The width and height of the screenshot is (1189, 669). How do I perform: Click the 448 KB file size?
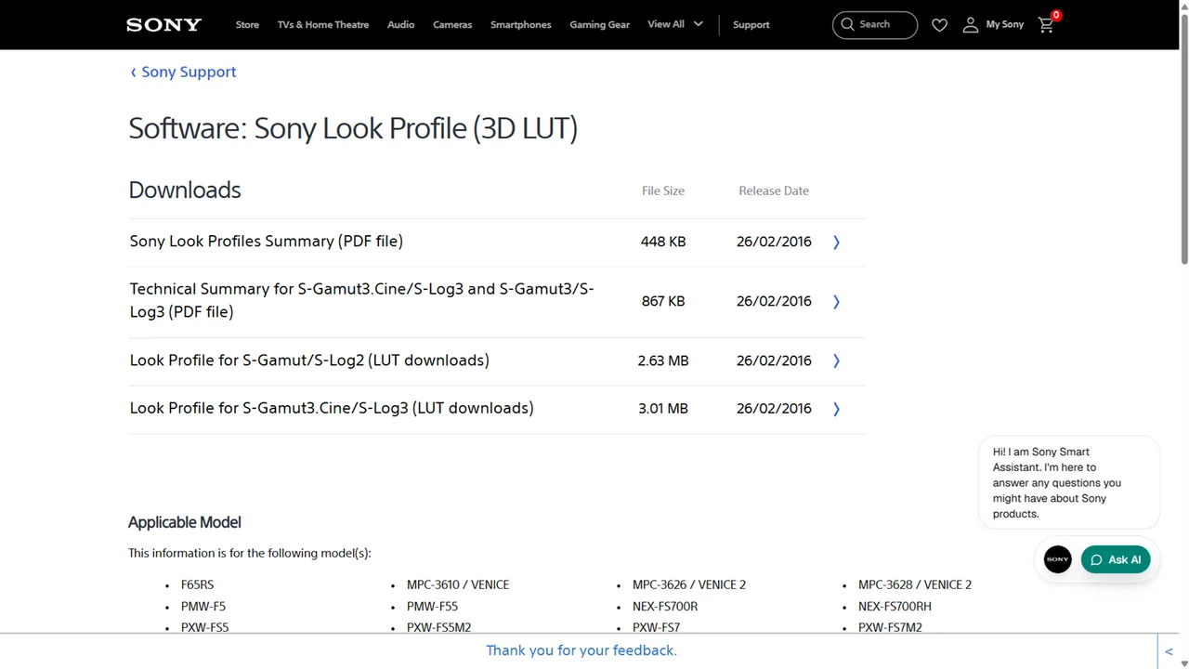point(663,242)
